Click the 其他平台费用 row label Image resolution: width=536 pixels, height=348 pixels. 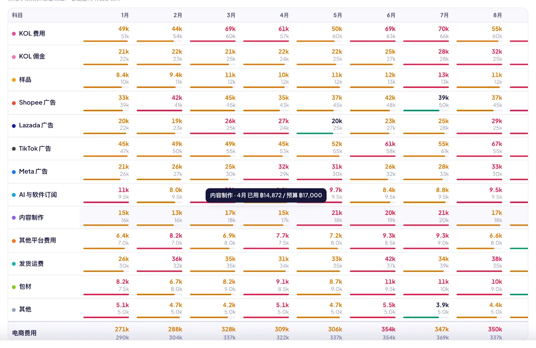[x=38, y=241]
